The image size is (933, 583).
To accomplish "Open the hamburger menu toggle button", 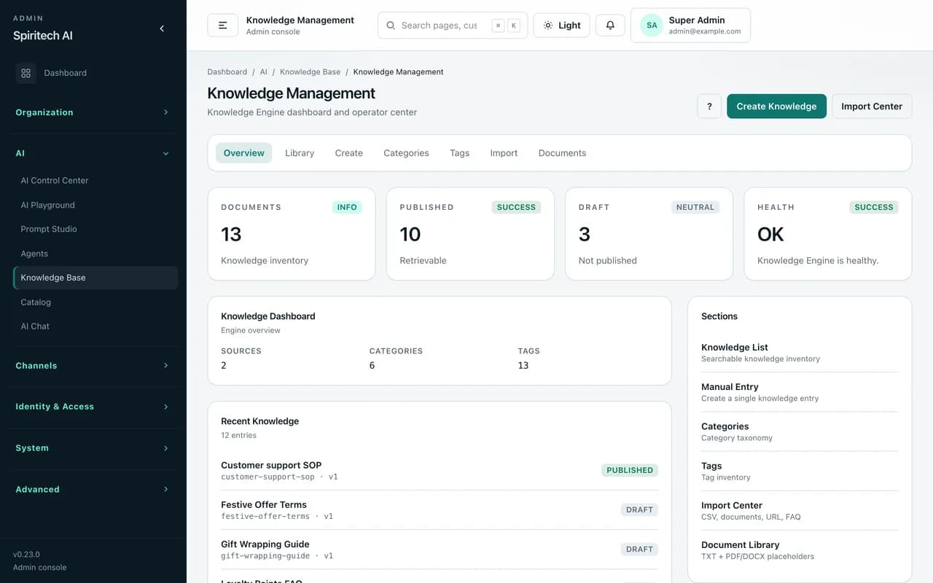I will point(223,26).
